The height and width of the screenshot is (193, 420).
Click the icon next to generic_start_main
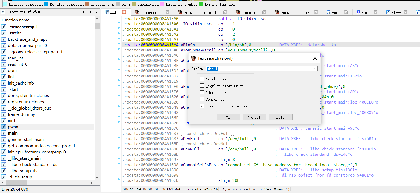pos(4,140)
